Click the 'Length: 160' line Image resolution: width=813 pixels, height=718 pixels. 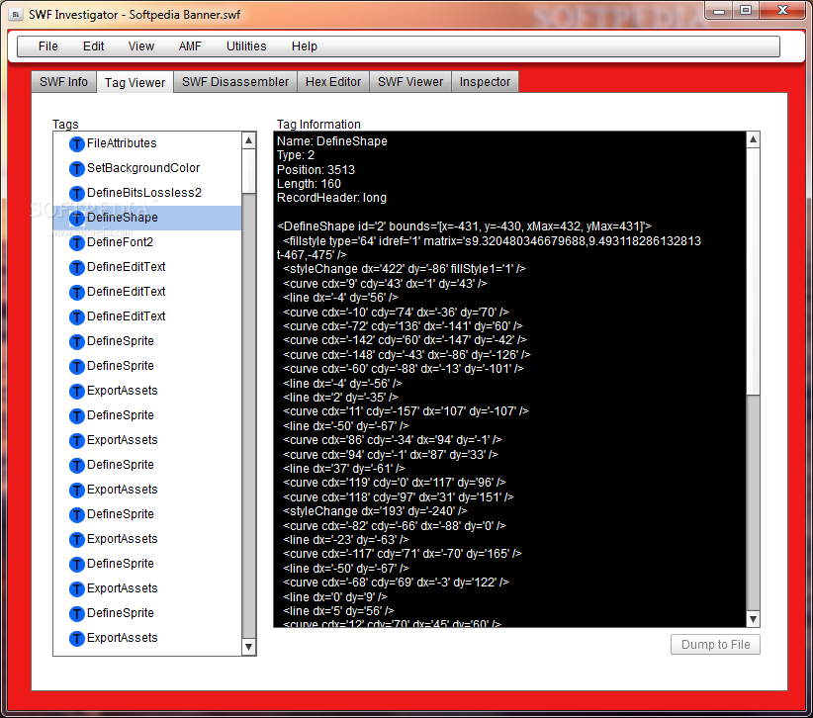coord(309,184)
